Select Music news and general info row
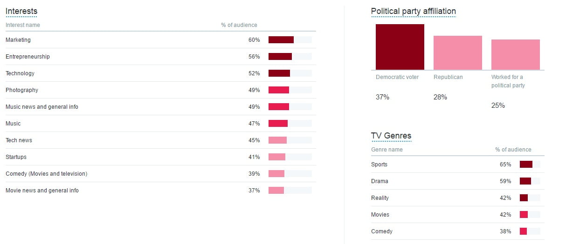 [x=160, y=107]
